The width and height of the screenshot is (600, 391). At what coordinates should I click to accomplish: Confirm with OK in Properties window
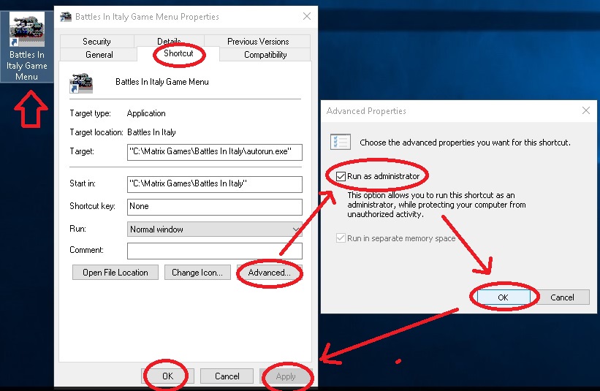[167, 376]
